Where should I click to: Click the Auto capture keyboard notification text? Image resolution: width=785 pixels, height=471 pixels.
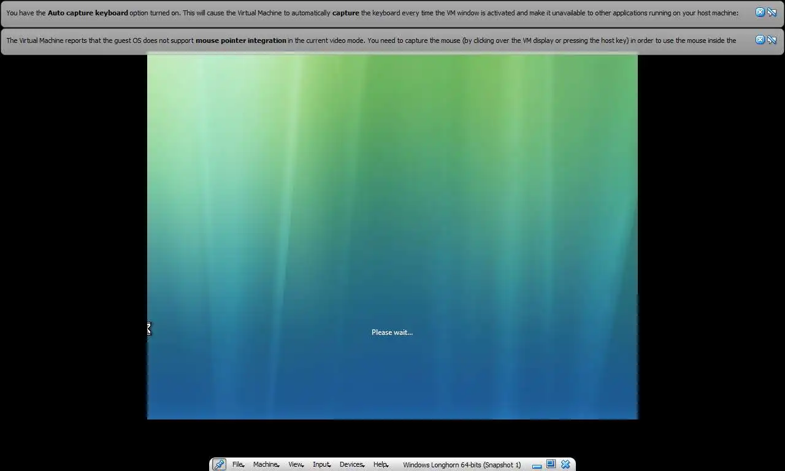372,13
